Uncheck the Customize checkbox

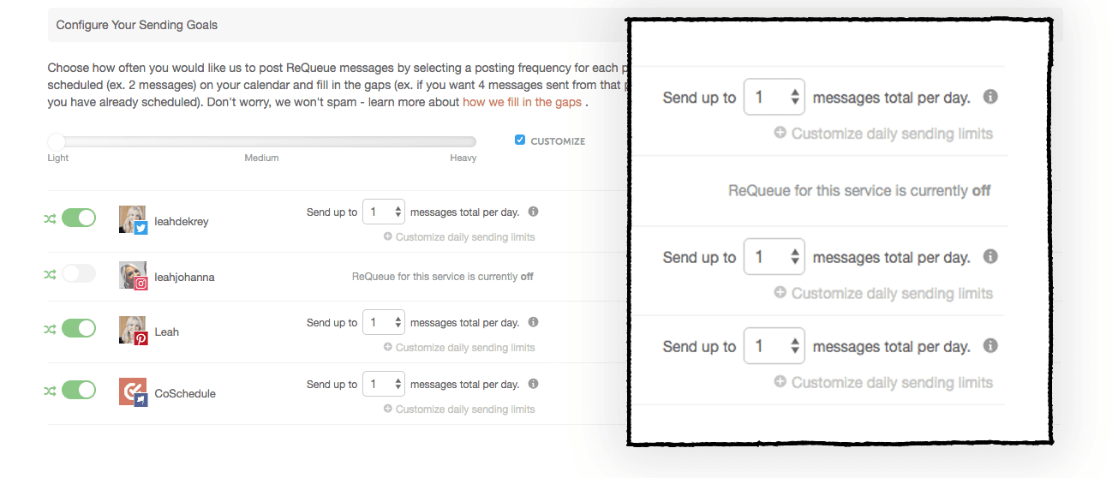point(520,140)
